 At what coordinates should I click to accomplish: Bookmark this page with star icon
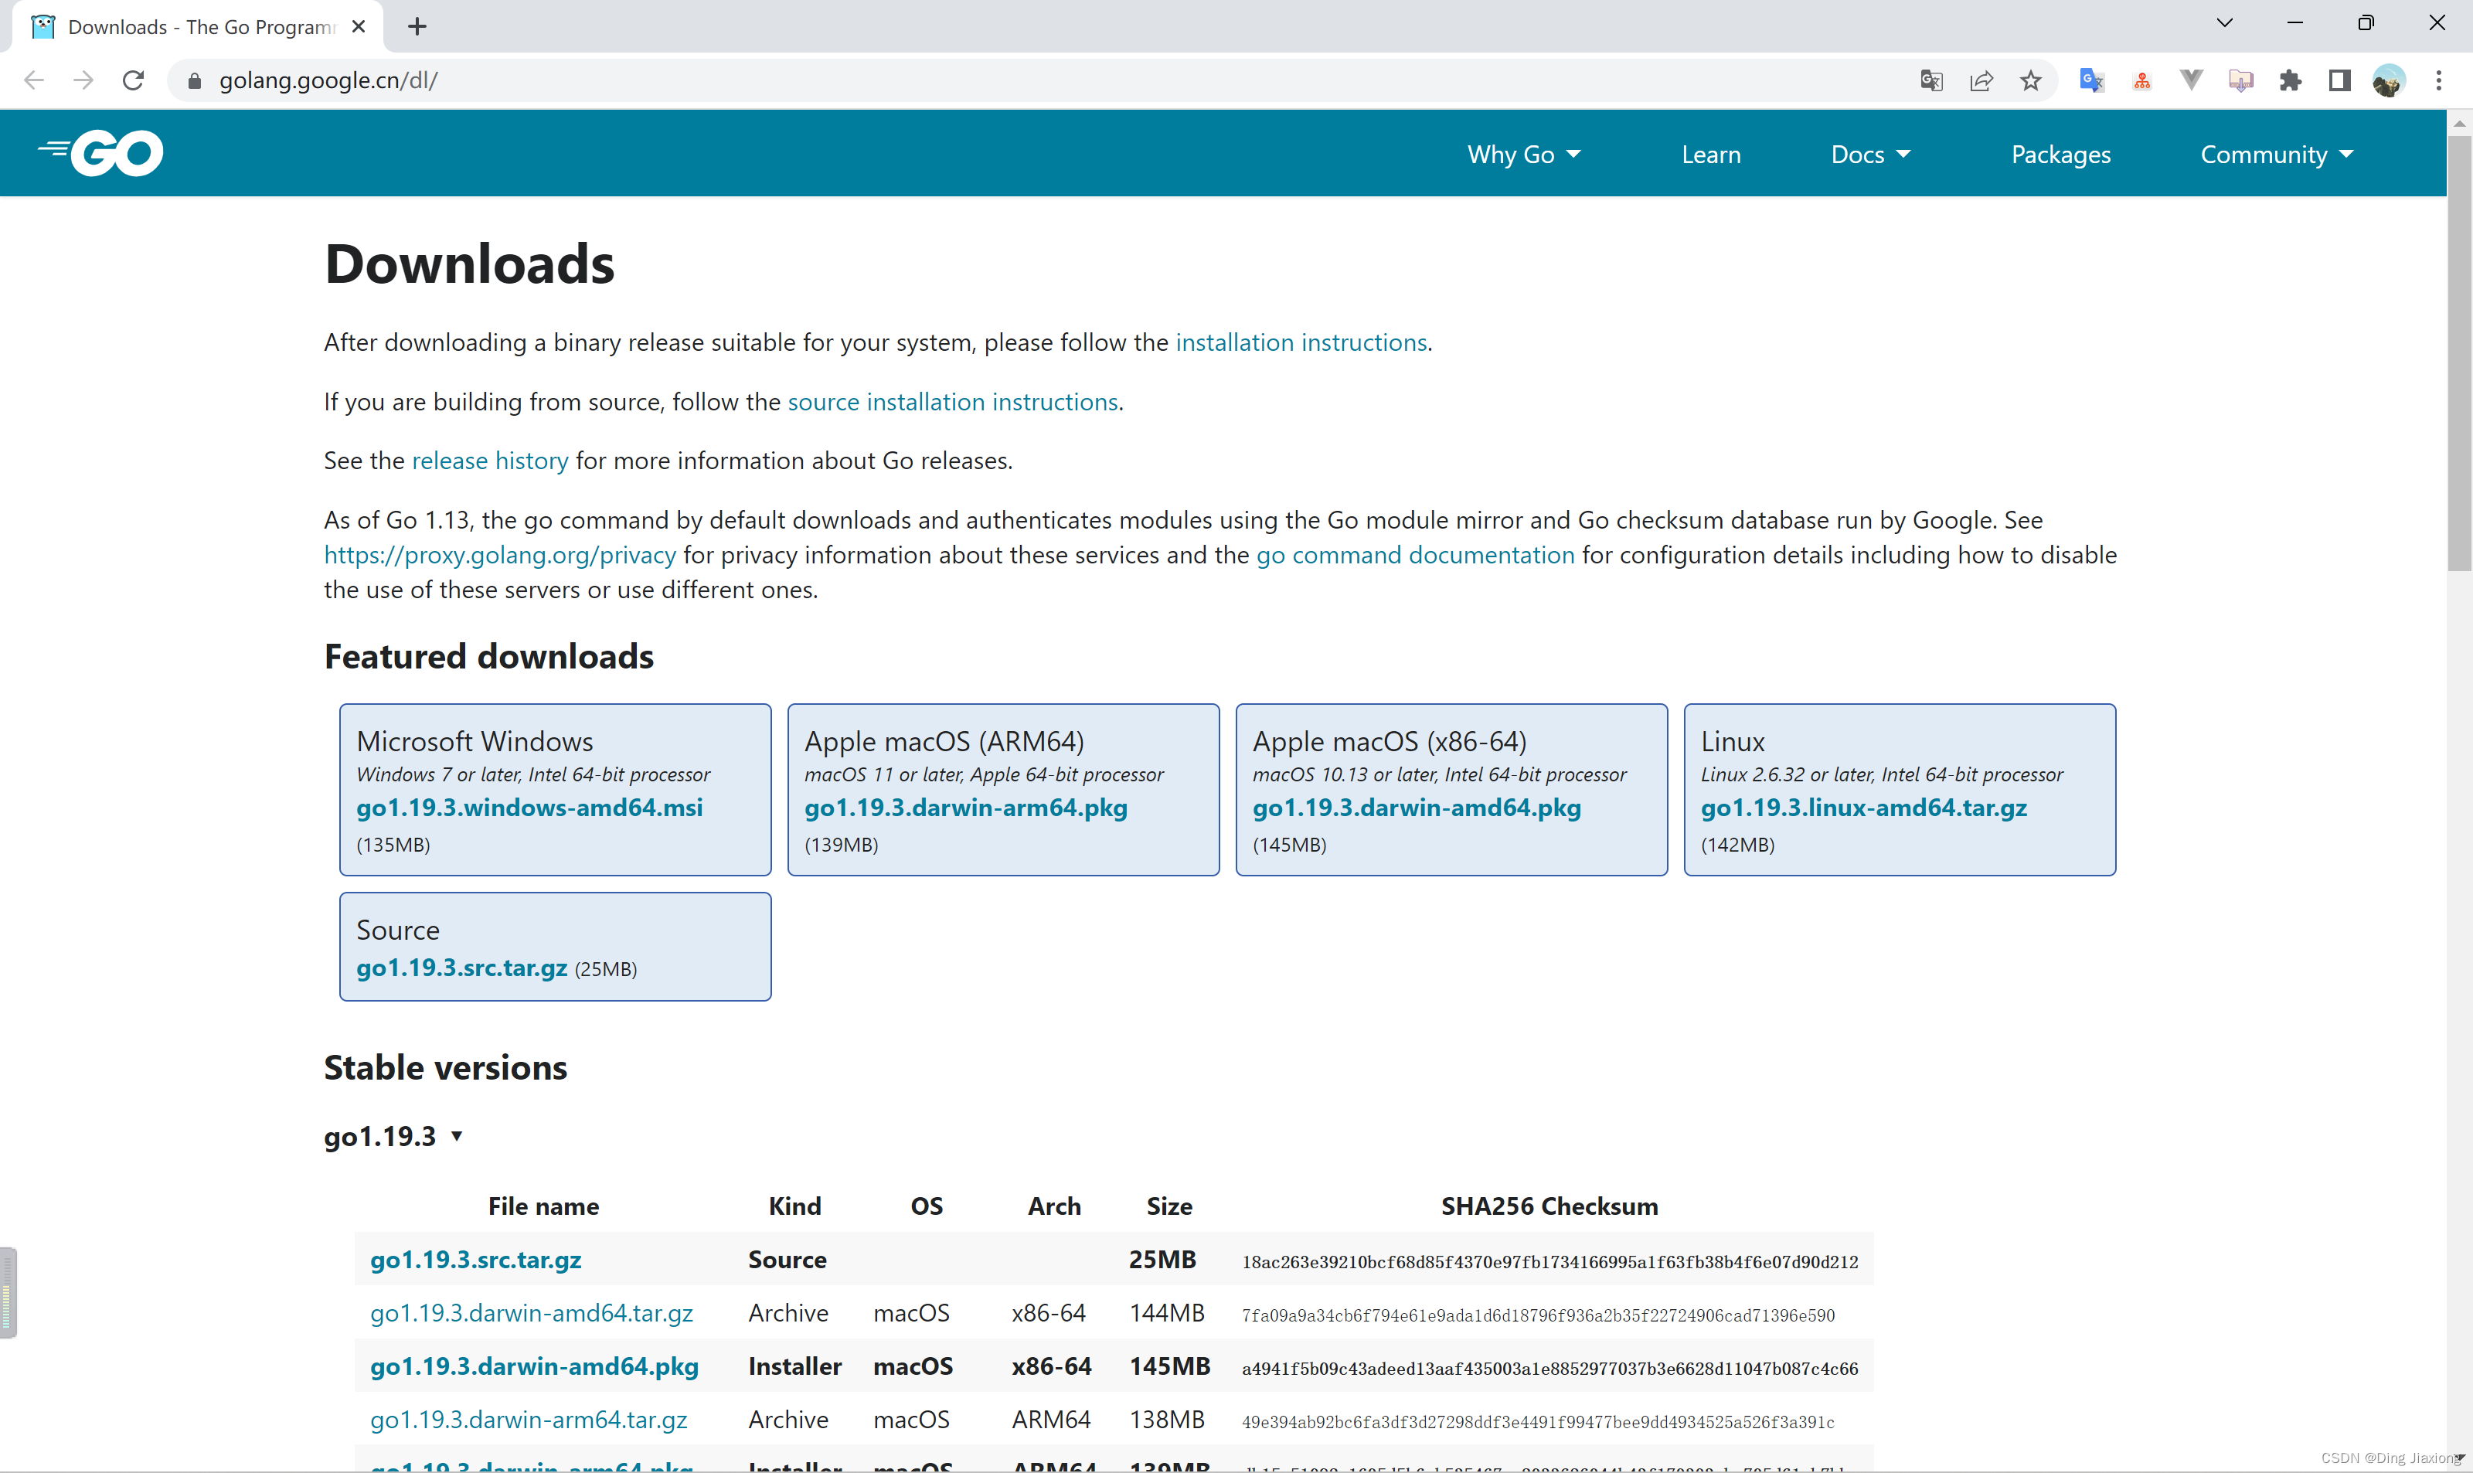pyautogui.click(x=2030, y=80)
